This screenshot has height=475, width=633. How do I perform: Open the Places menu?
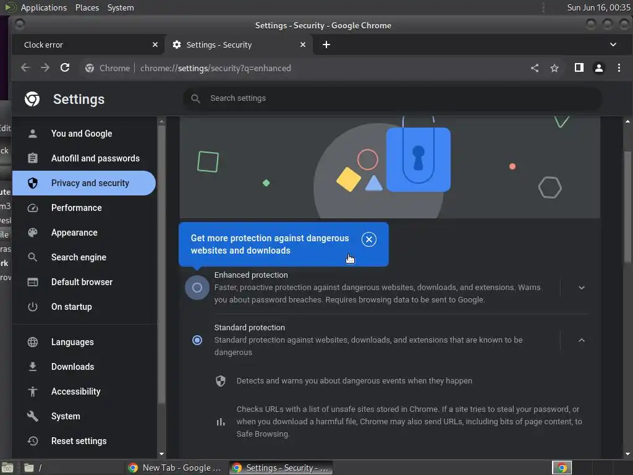point(87,7)
